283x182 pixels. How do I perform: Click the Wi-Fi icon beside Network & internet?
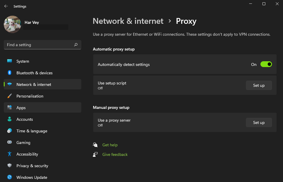point(10,84)
